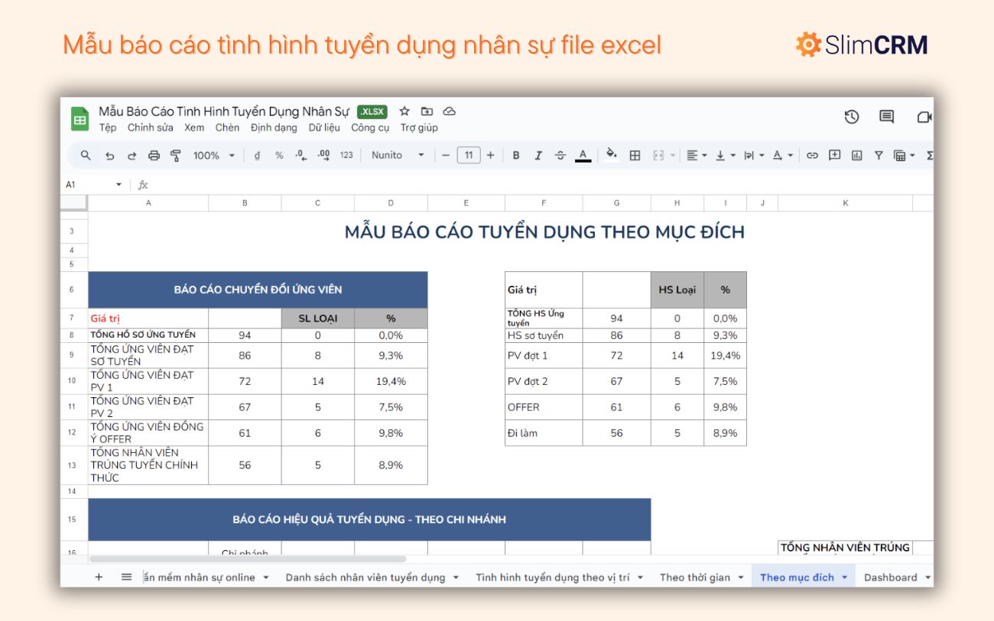Click the Borders icon
The width and height of the screenshot is (994, 621).
click(634, 155)
